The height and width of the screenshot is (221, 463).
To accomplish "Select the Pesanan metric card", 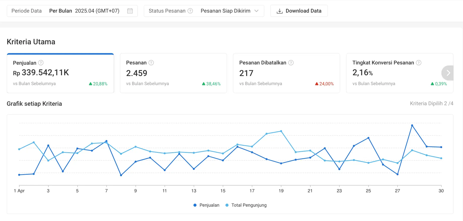I will coord(173,73).
